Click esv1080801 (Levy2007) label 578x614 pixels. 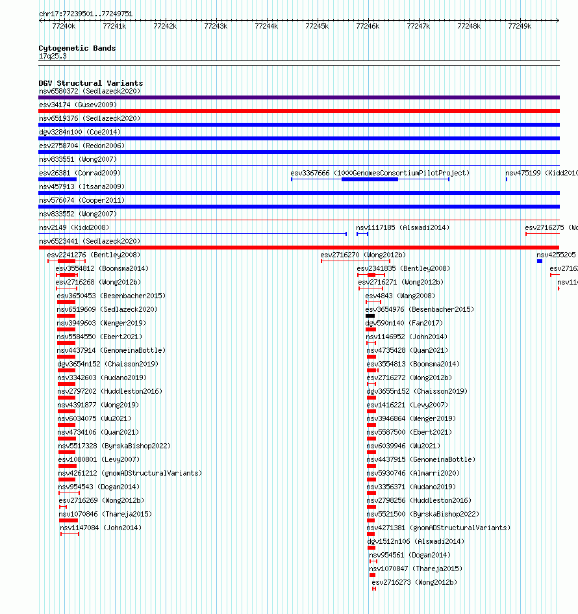[x=99, y=460]
